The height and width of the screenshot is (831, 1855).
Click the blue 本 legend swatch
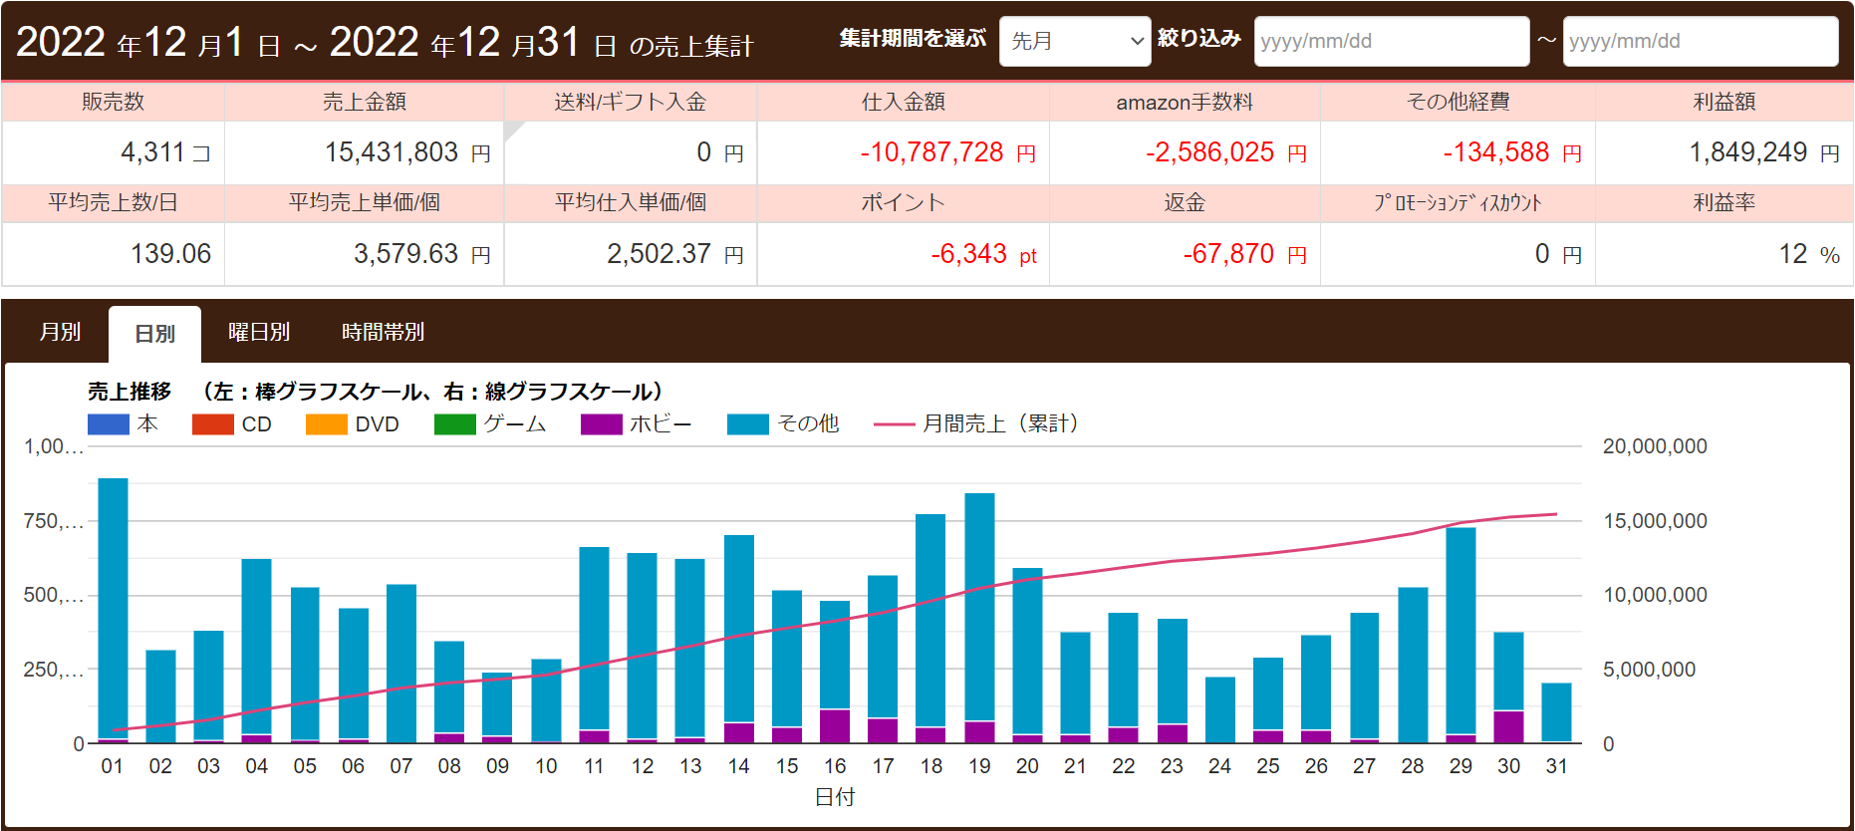[108, 424]
